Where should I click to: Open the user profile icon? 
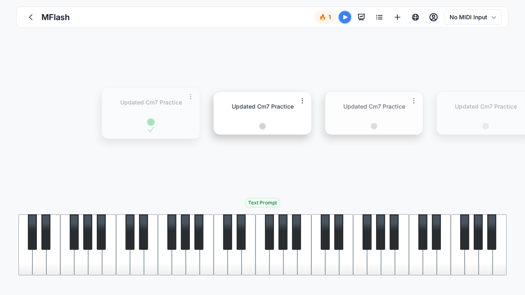434,17
